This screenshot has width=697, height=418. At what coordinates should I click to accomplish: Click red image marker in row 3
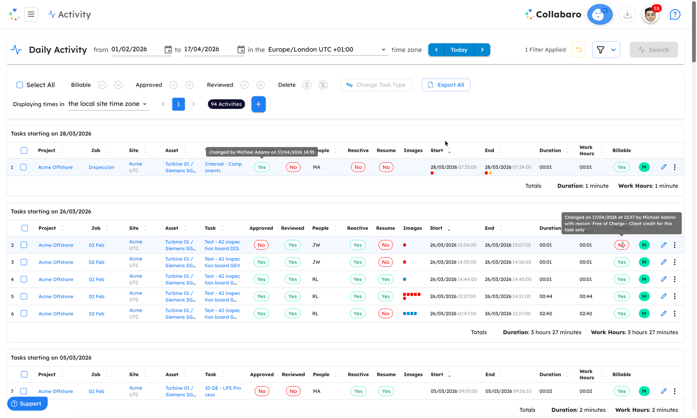[x=405, y=262]
